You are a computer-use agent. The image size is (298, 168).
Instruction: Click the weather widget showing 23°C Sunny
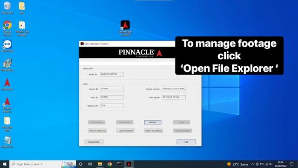pos(238,164)
